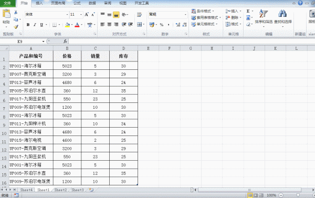315x198 pixels.
Task: Click the increase decimal places icon
Action: (178, 25)
